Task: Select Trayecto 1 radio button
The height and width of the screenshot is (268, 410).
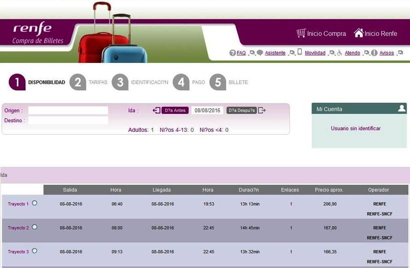Action: click(x=34, y=203)
